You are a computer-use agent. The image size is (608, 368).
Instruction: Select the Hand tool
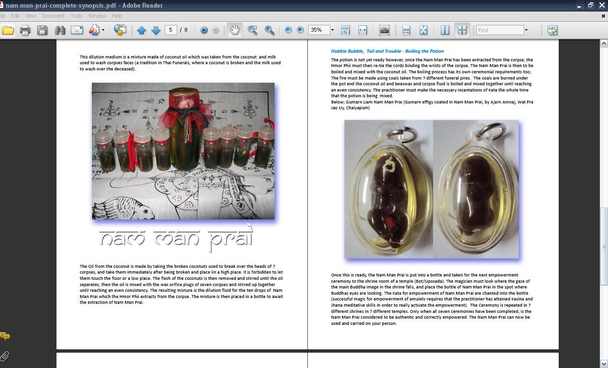pos(234,30)
